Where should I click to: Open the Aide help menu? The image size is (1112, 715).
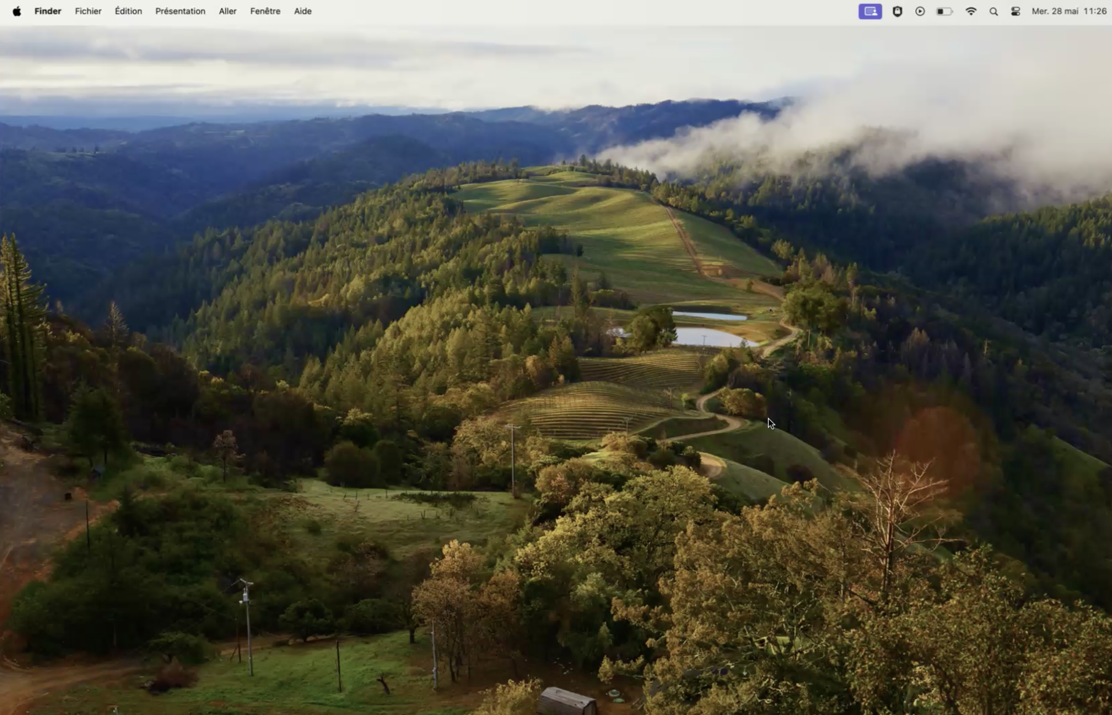(x=303, y=11)
